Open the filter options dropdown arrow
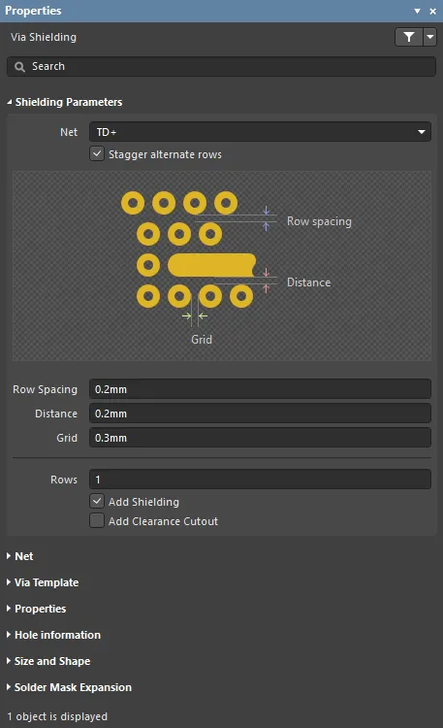The width and height of the screenshot is (443, 728). 430,37
